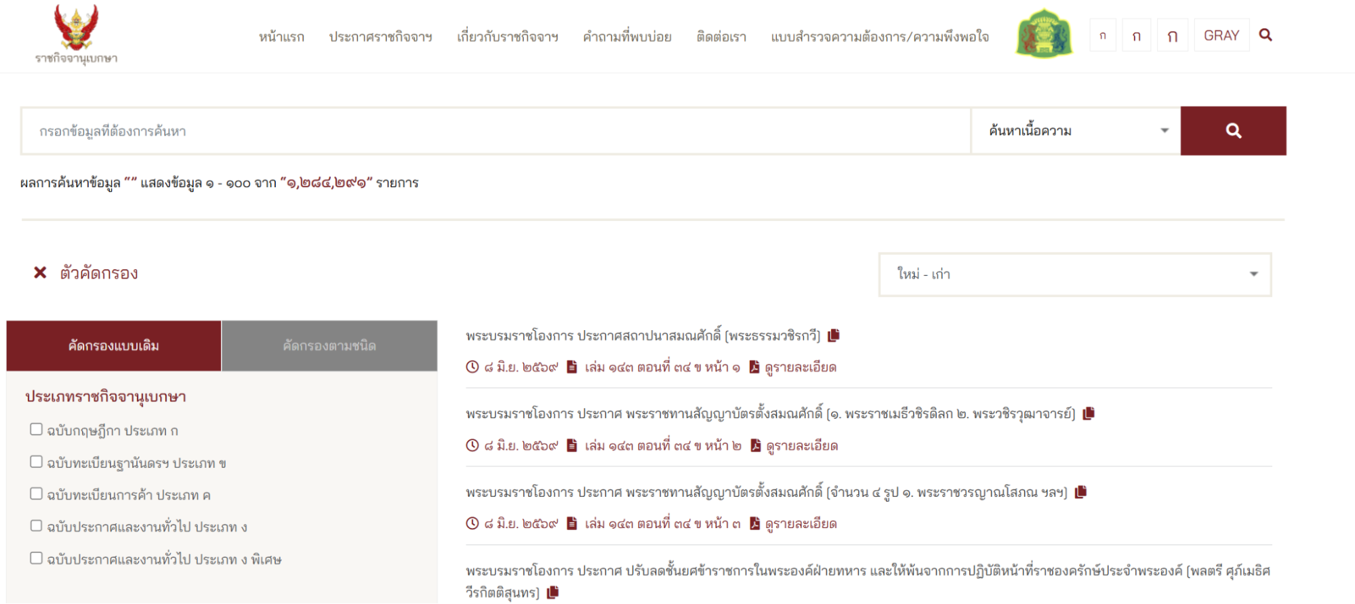Image resolution: width=1355 pixels, height=604 pixels.
Task: Open title mentioning พระราชเมธีวชิรดิลก
Action: pyautogui.click(x=770, y=414)
